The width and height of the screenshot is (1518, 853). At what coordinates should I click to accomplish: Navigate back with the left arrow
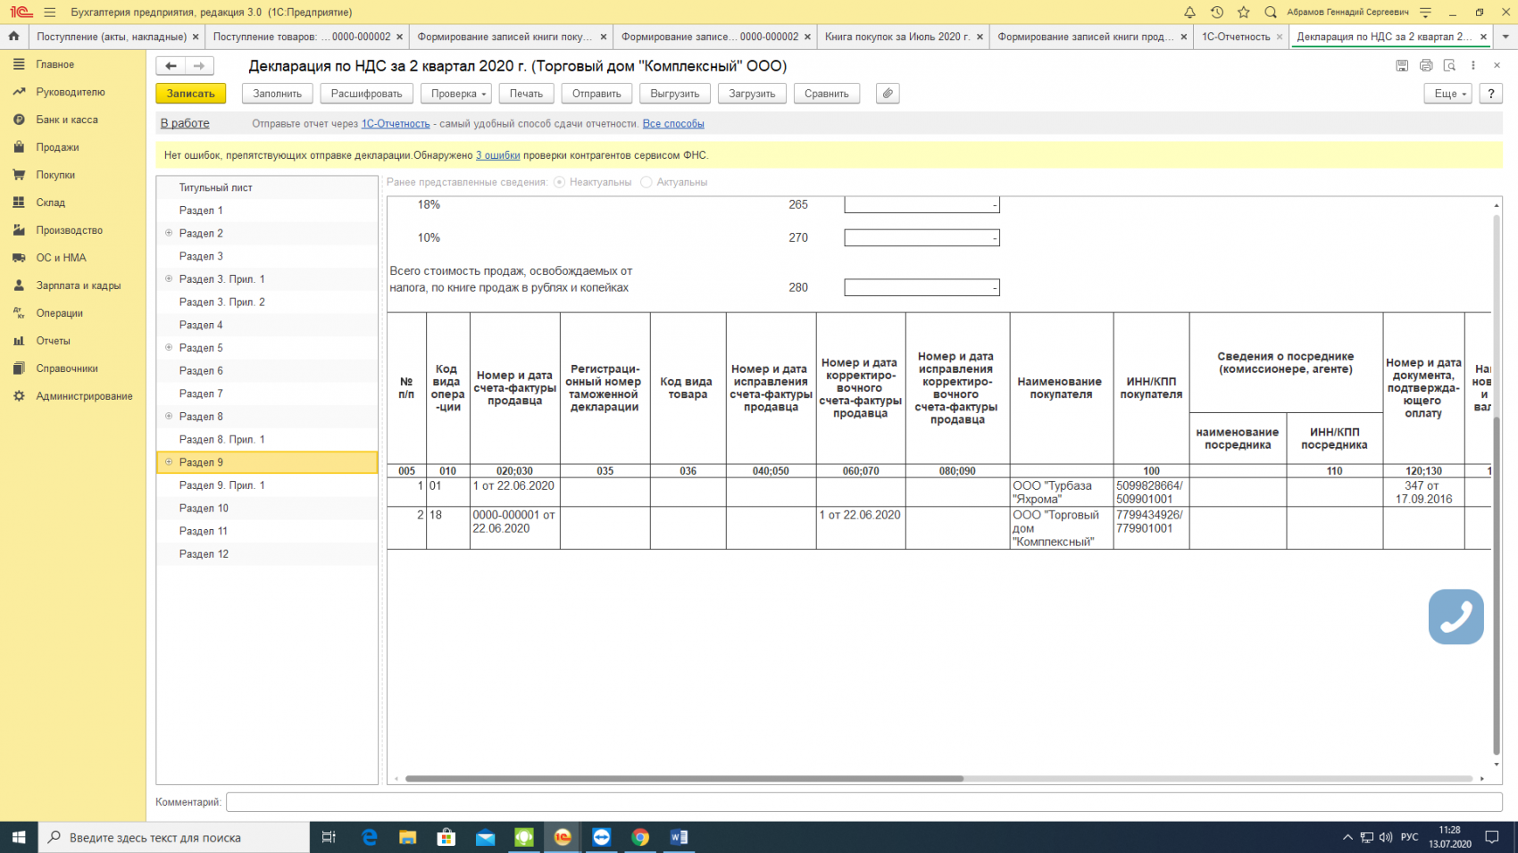[171, 66]
